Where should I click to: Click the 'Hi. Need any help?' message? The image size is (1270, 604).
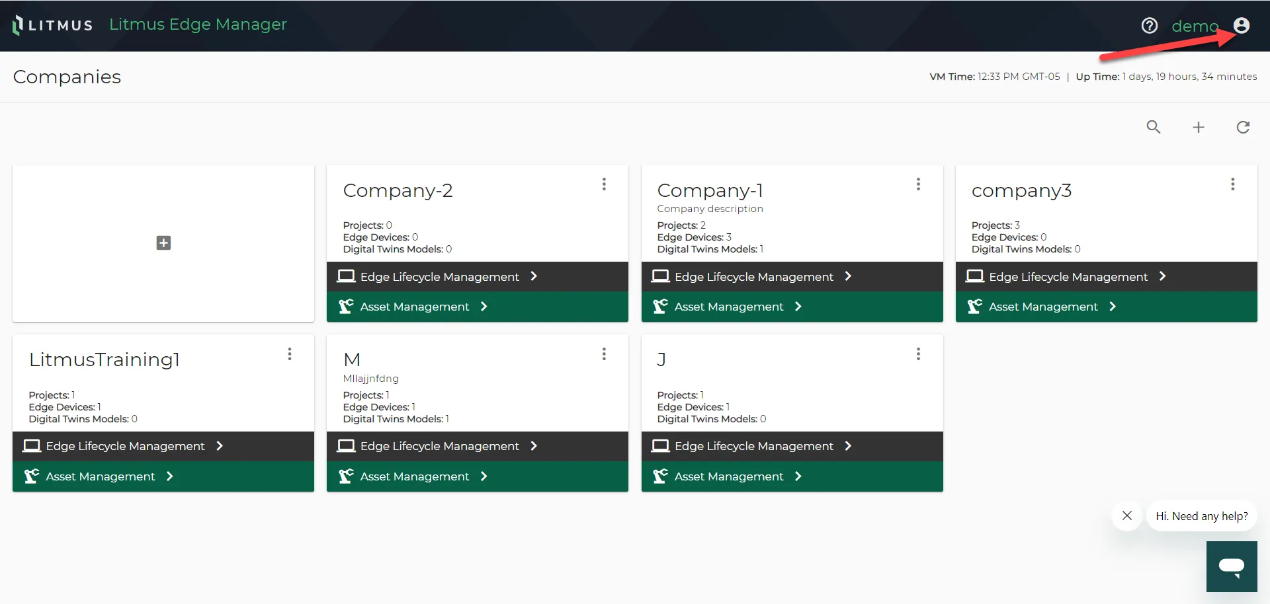click(1202, 516)
